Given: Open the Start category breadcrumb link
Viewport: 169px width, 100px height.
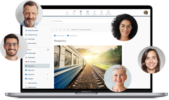Looking at the screenshot, I should click(x=60, y=36).
